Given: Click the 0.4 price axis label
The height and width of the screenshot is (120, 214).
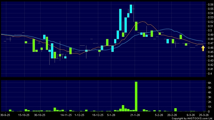Looking at the screenshot, I should click(208, 74).
